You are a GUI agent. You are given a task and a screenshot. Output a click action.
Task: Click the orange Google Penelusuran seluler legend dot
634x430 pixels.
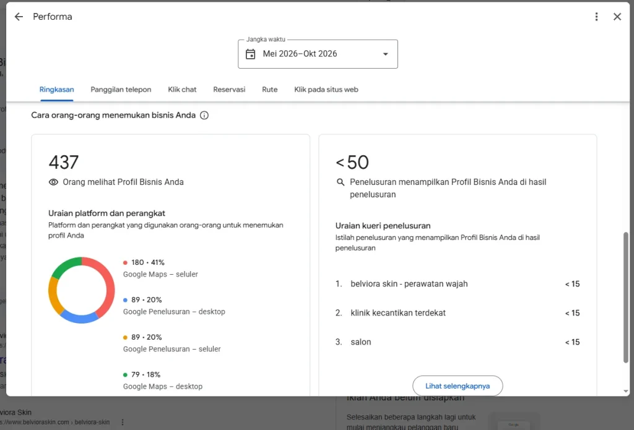click(125, 337)
